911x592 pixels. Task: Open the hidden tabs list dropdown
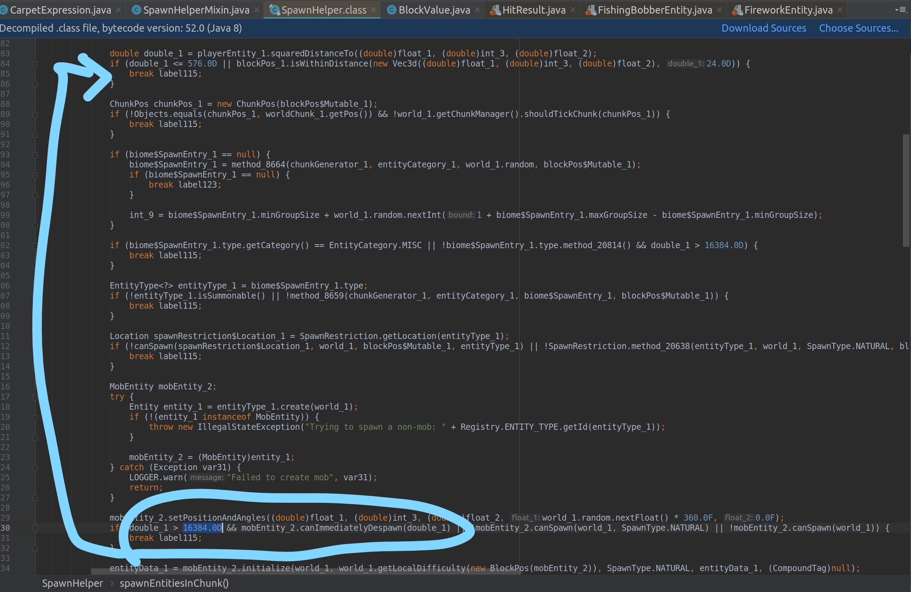point(901,10)
